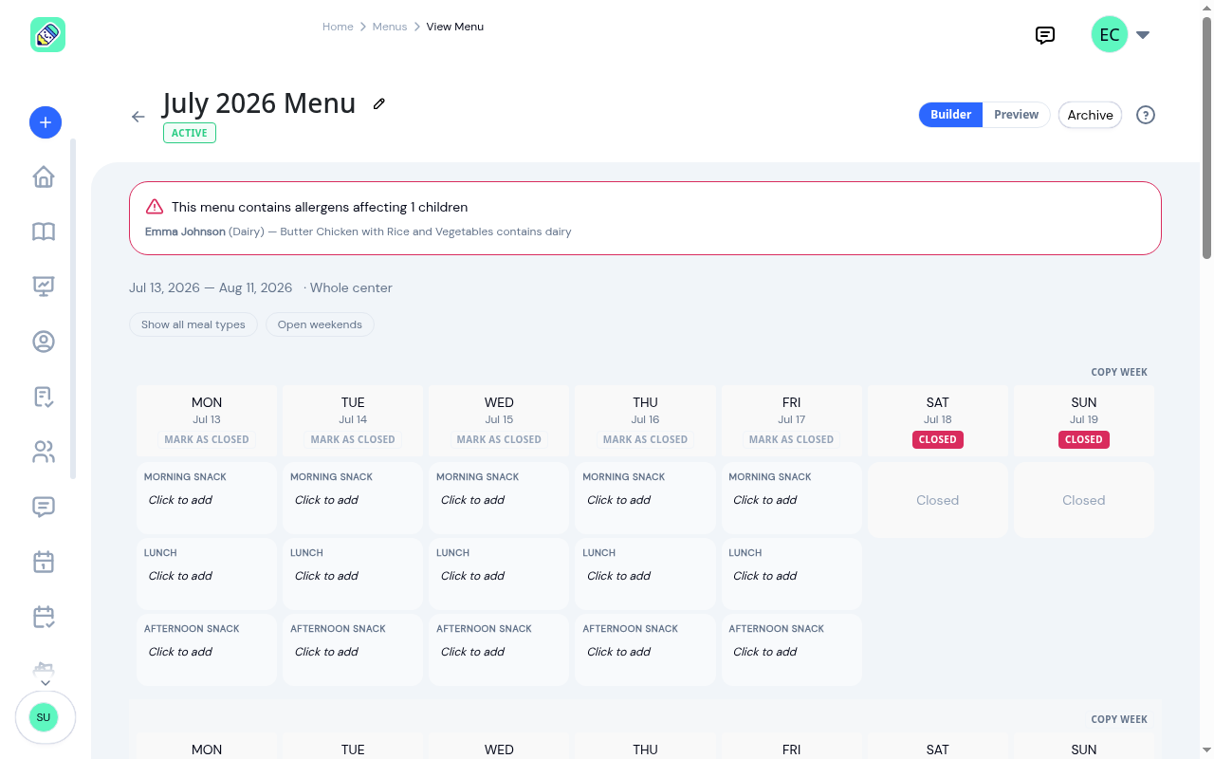Mark Monday Jul 13 as closed
The width and height of the screenshot is (1214, 759).
coord(207,439)
